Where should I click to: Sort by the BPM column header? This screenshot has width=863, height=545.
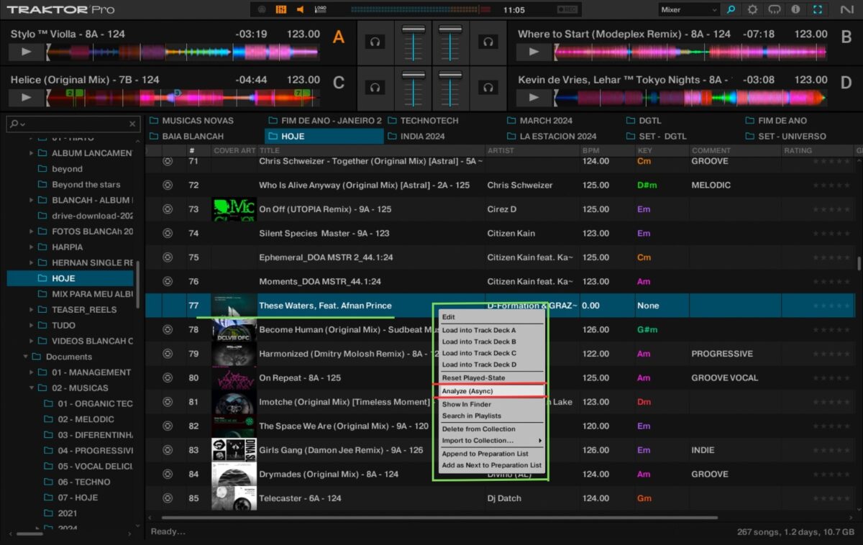click(x=606, y=151)
